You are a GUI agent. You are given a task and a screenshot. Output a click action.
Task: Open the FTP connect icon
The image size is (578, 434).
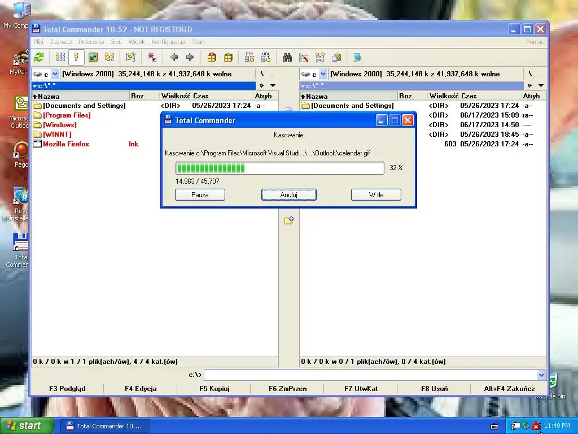coord(249,57)
